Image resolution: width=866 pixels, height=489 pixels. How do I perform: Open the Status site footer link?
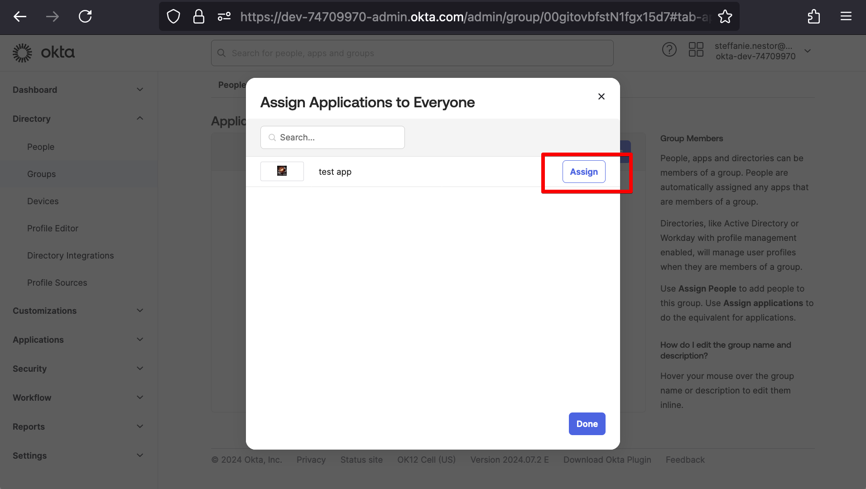(x=361, y=460)
